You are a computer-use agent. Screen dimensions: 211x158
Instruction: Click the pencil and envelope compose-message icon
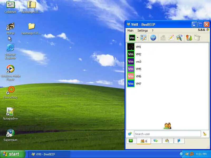pos(171,38)
